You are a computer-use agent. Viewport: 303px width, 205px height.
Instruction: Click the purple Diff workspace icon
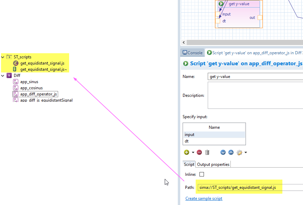point(9,76)
